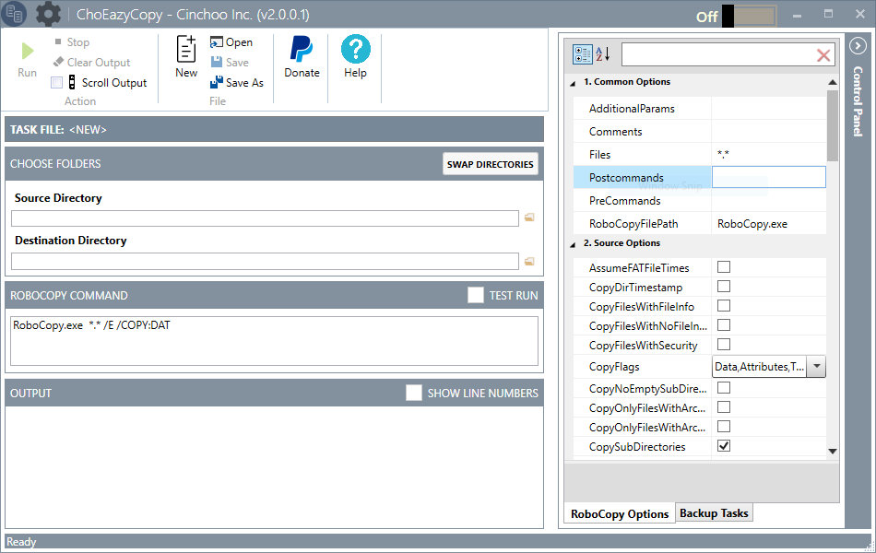
Task: Select the AdditionalParams property row
Action: pyautogui.click(x=700, y=109)
